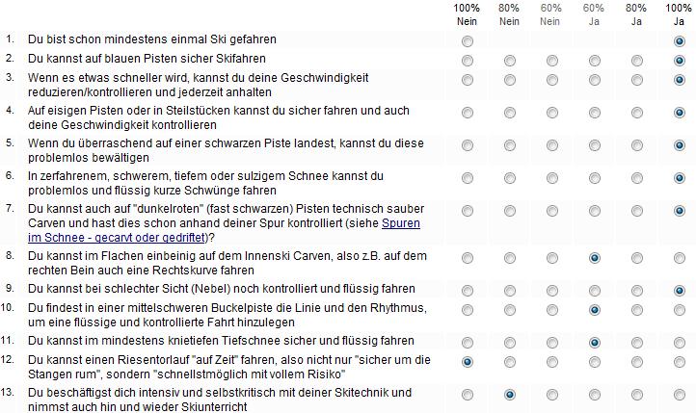Select 100% Nein for question 5

click(468, 145)
